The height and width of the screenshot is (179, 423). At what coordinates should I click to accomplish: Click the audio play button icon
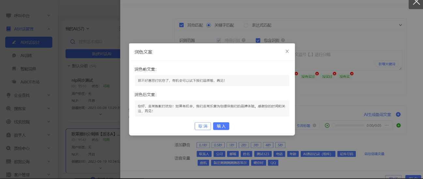(327, 126)
